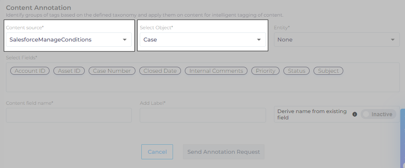
Task: Choose the Closed Date field chip
Action: pyautogui.click(x=160, y=71)
